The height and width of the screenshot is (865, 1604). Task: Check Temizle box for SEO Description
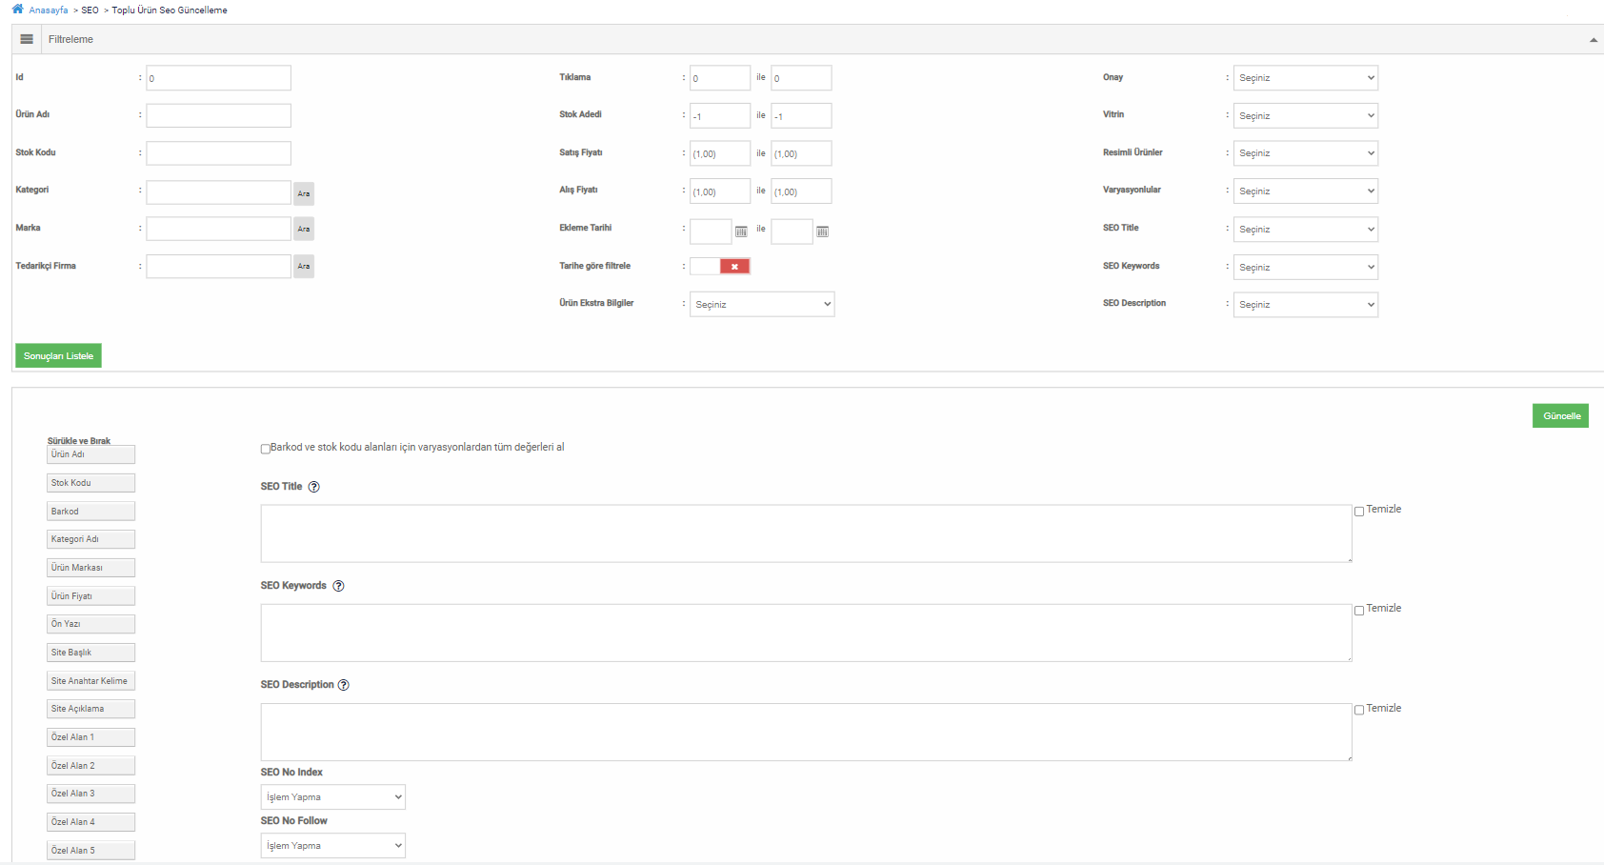click(1359, 710)
